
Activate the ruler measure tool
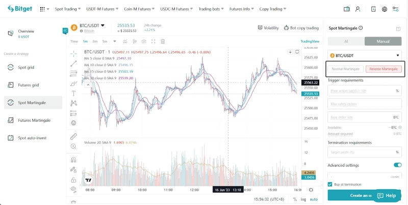[73, 136]
